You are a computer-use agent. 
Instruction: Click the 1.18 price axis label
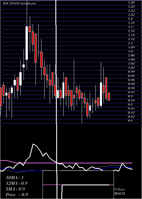click(x=131, y=23)
